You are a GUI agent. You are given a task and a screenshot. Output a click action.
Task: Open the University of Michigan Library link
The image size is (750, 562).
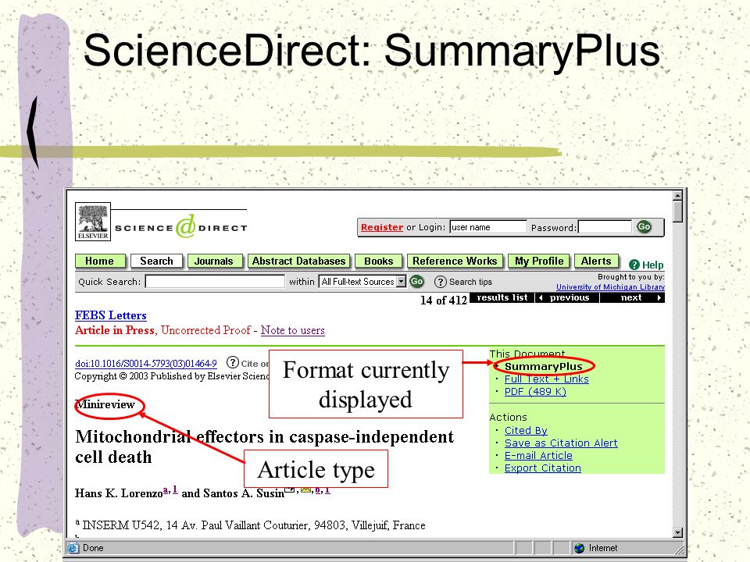[610, 286]
